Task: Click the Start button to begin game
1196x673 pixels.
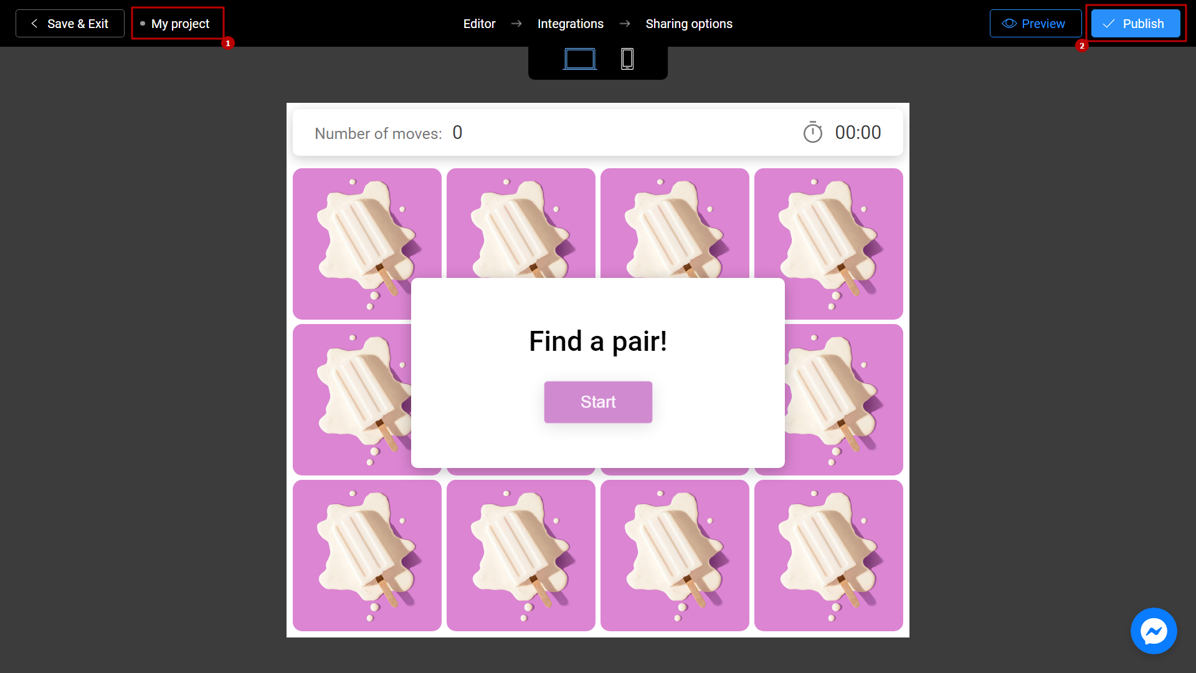Action: 598,402
